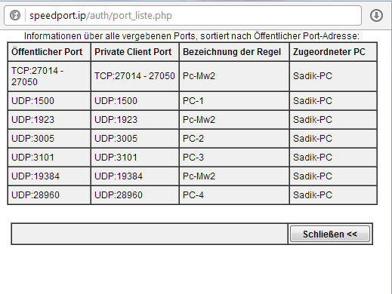
Task: Select the private UDP:1923 cell
Action: point(135,120)
